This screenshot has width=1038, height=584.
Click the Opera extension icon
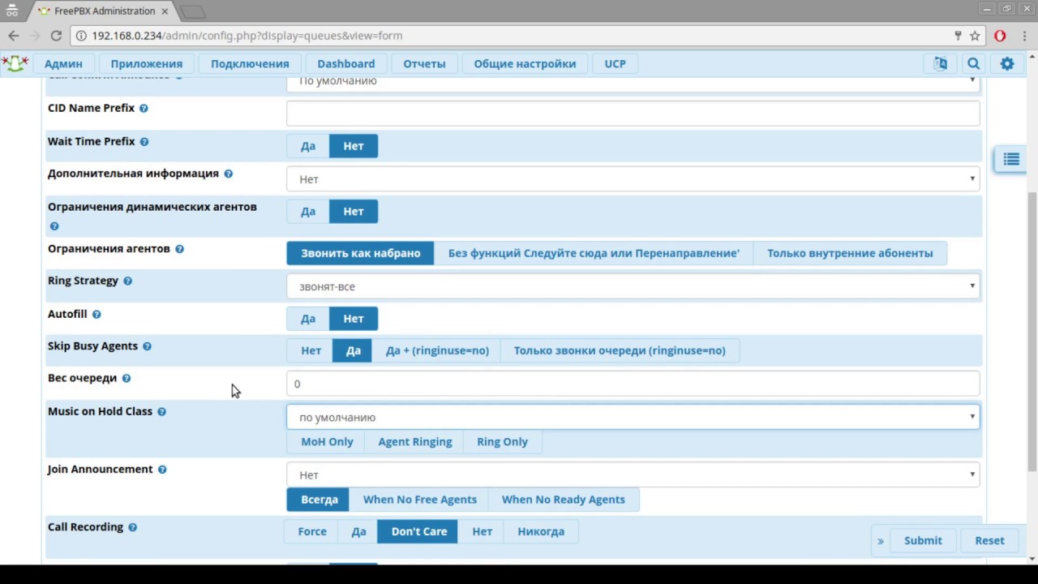[1000, 36]
